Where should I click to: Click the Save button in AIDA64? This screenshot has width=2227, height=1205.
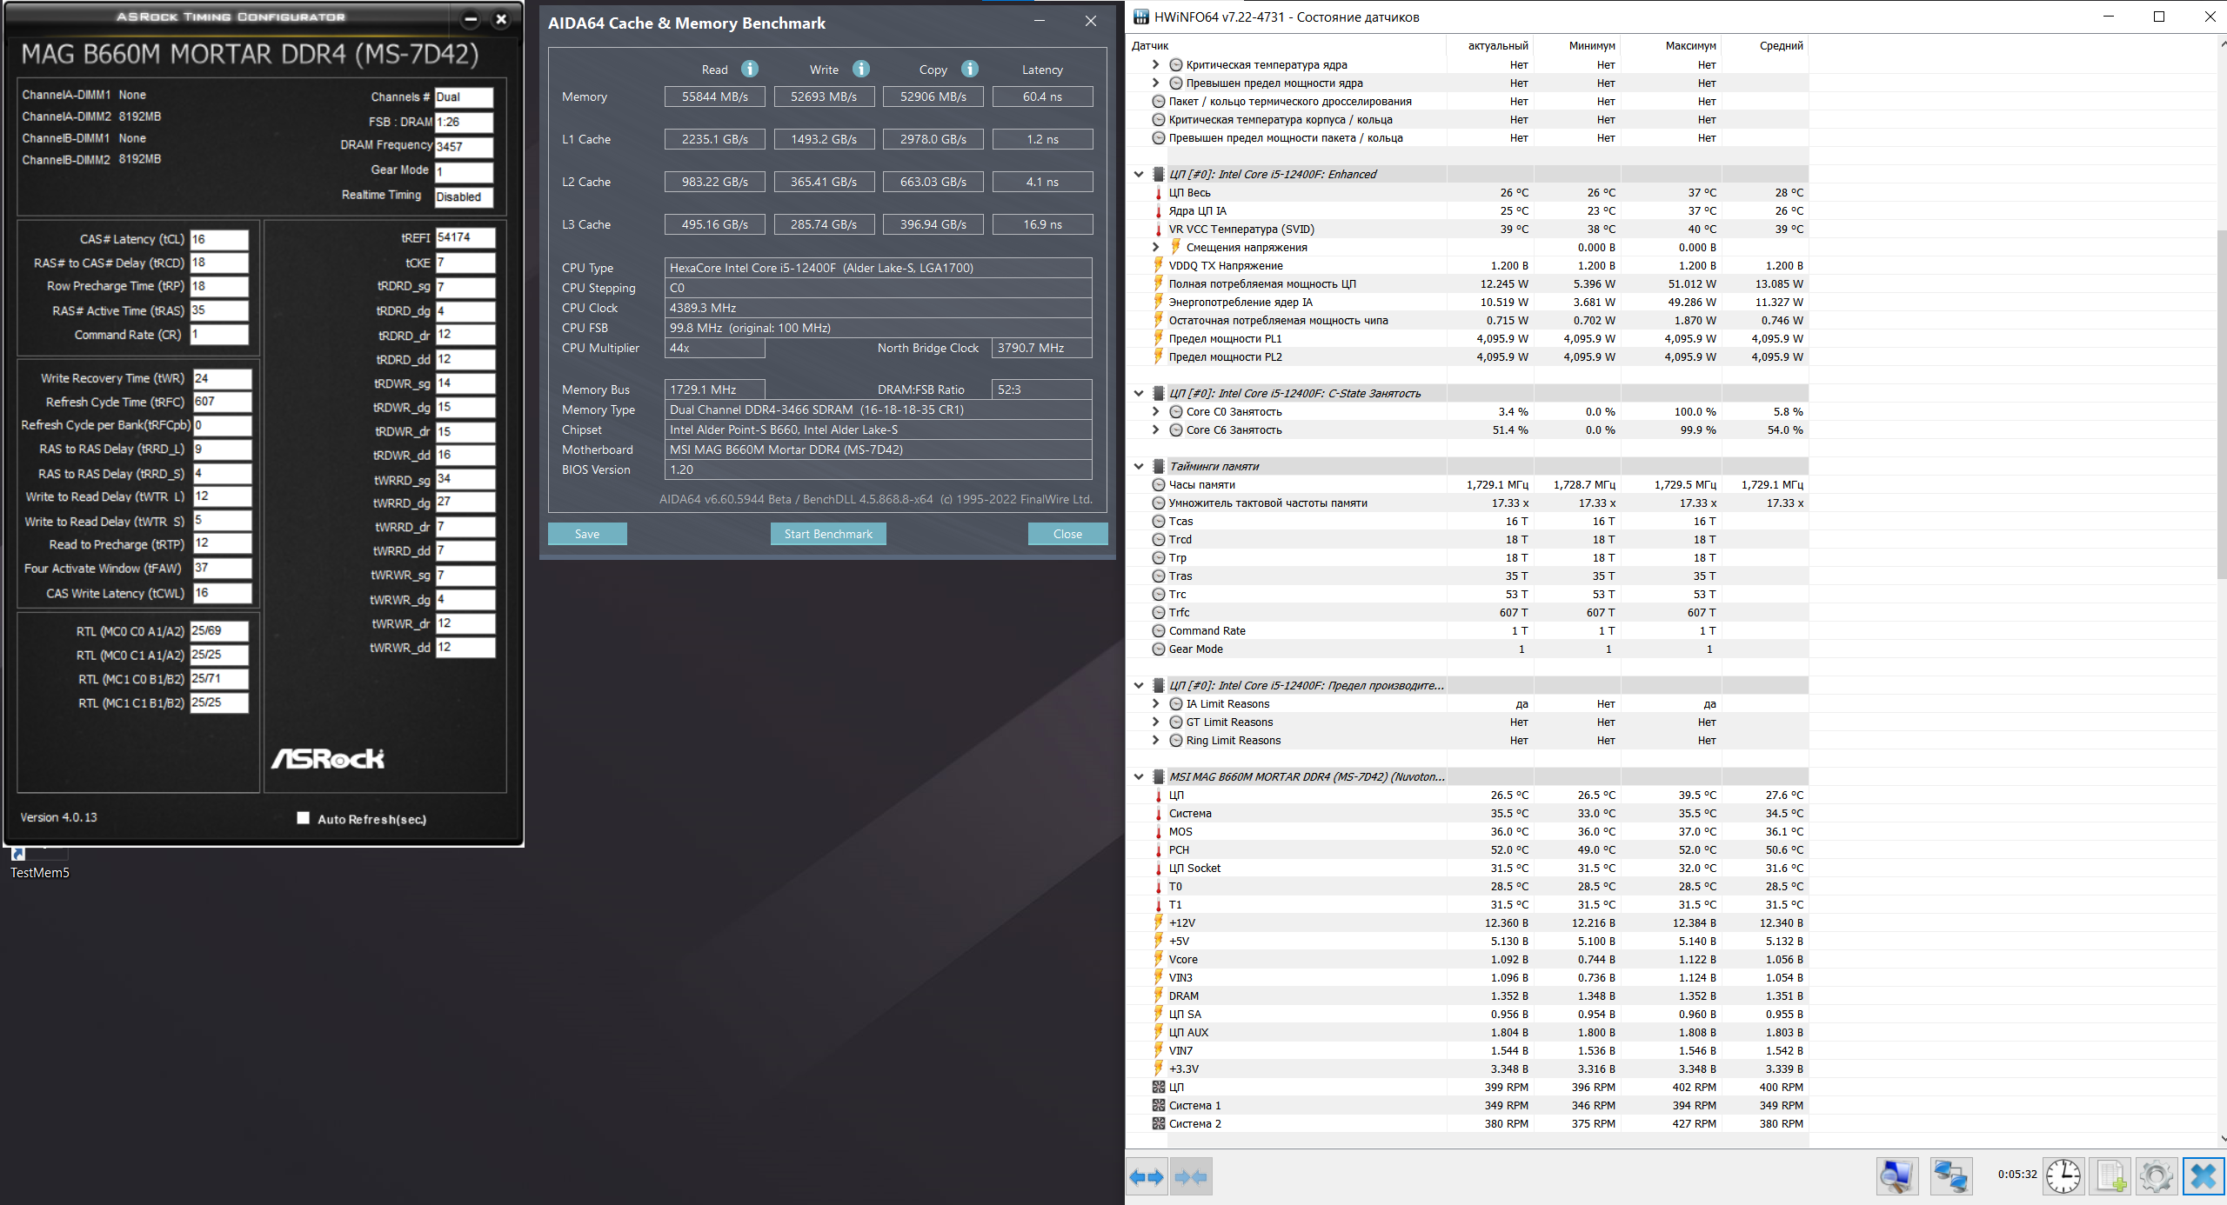click(x=587, y=534)
